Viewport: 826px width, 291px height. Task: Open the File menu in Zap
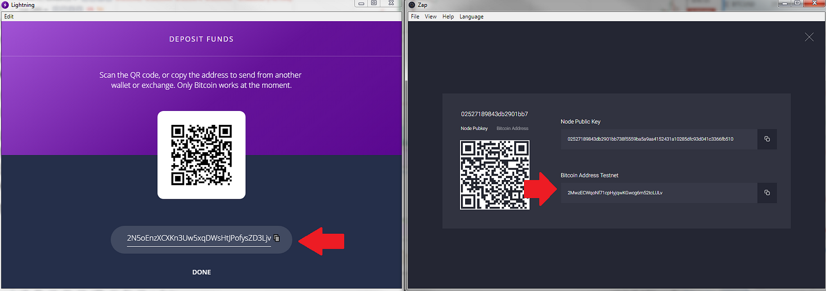pyautogui.click(x=415, y=17)
